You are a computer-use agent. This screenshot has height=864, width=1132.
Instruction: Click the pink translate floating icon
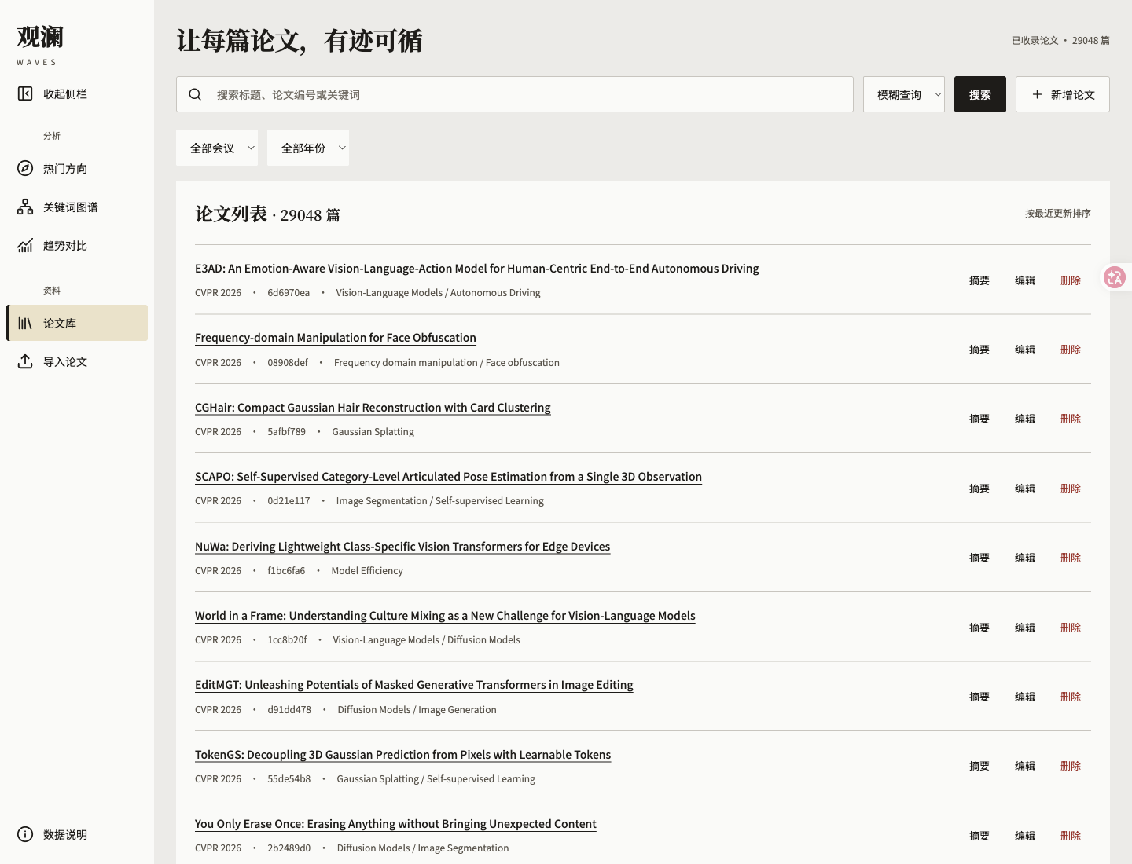pos(1115,277)
